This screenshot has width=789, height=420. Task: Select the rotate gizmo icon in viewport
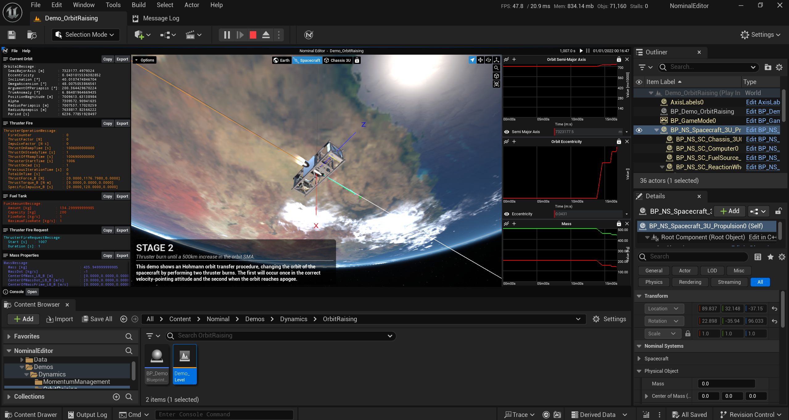(x=488, y=60)
